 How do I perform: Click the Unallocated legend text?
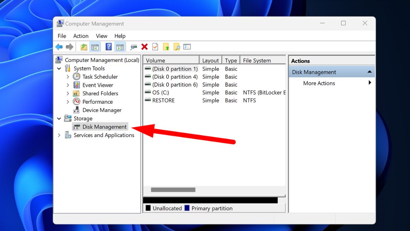[x=167, y=208]
